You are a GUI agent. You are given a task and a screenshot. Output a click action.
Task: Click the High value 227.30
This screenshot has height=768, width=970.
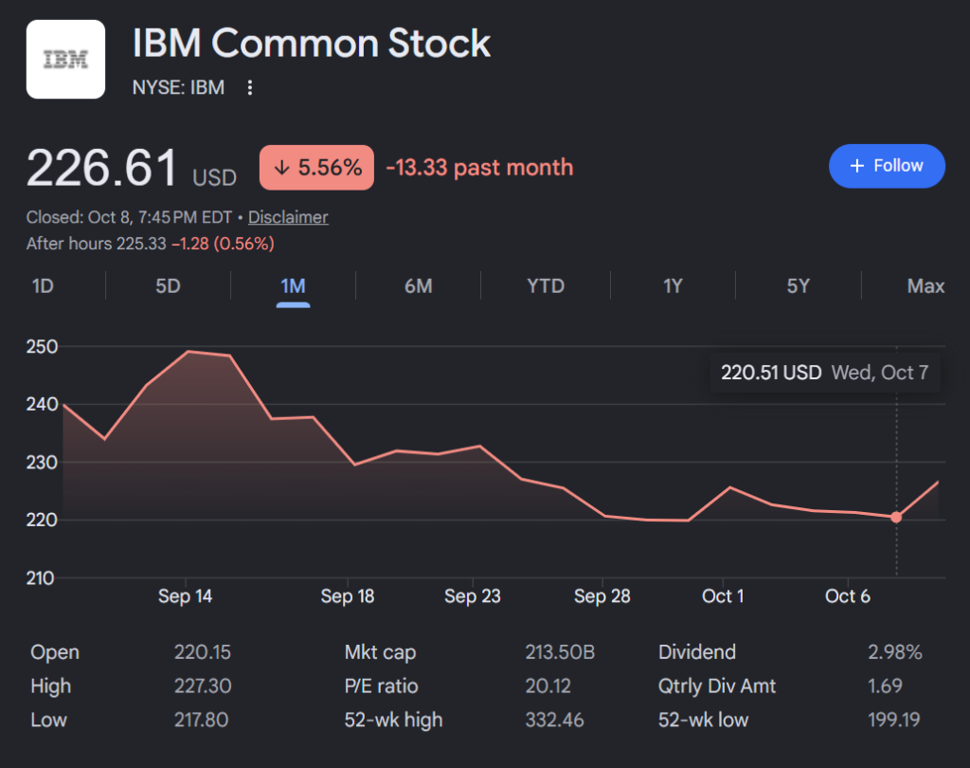point(203,686)
